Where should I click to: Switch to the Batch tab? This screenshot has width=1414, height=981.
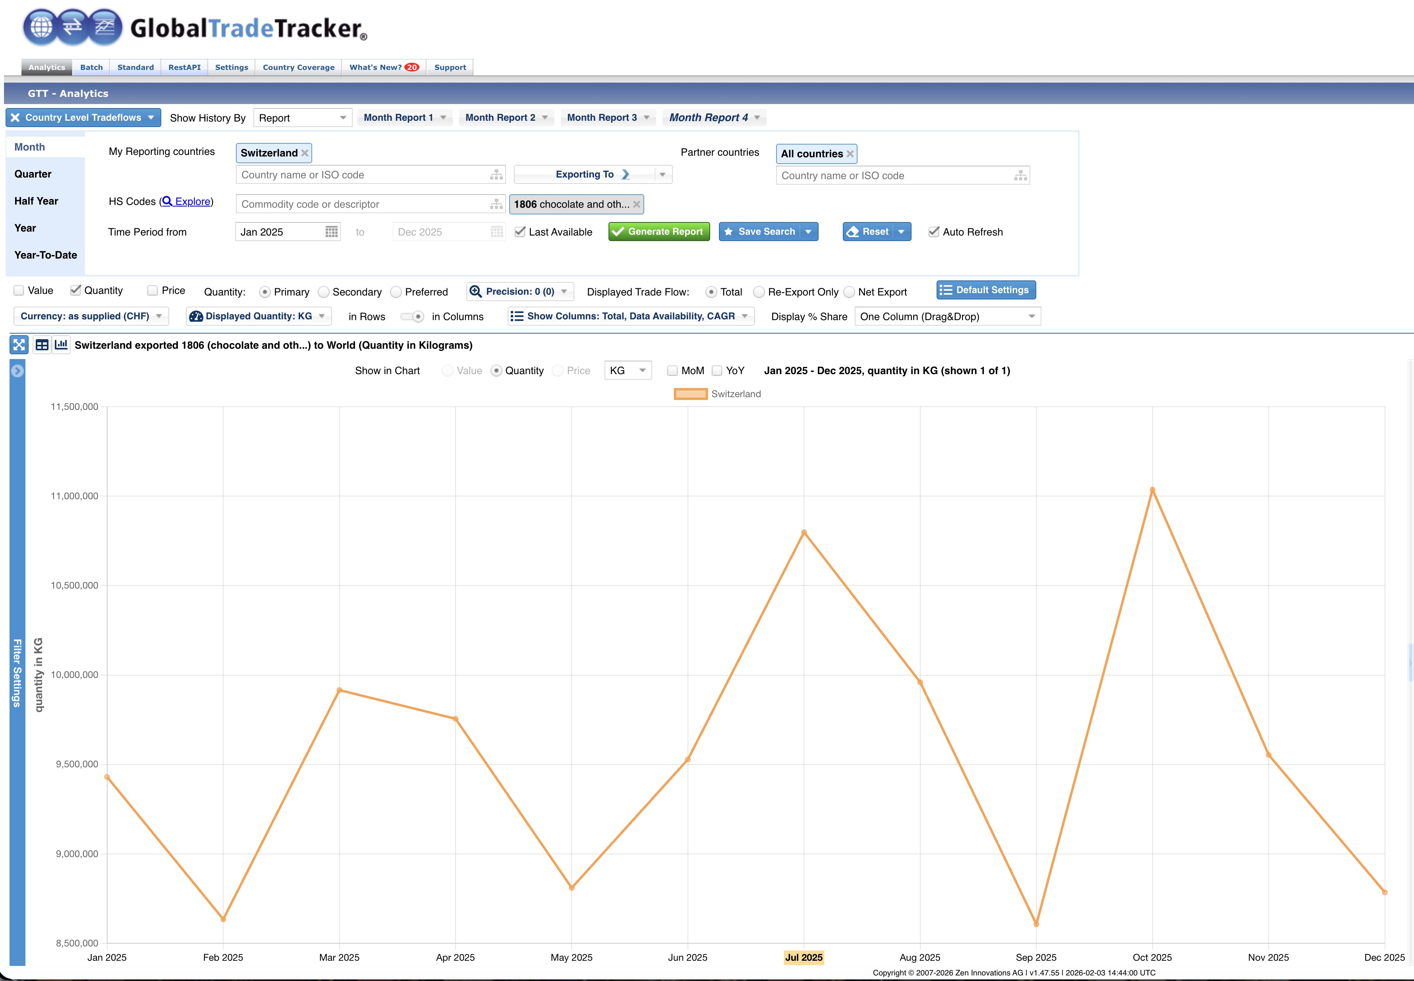(91, 67)
